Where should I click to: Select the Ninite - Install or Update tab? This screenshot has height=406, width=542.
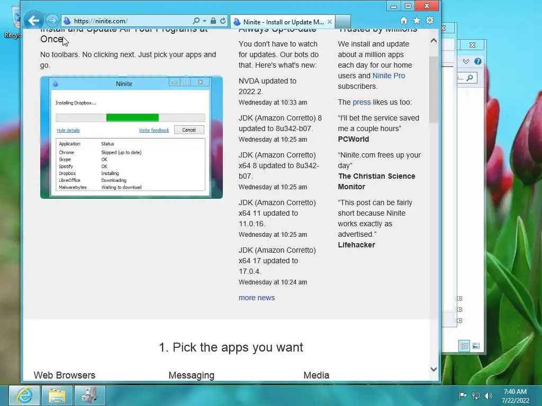(283, 22)
